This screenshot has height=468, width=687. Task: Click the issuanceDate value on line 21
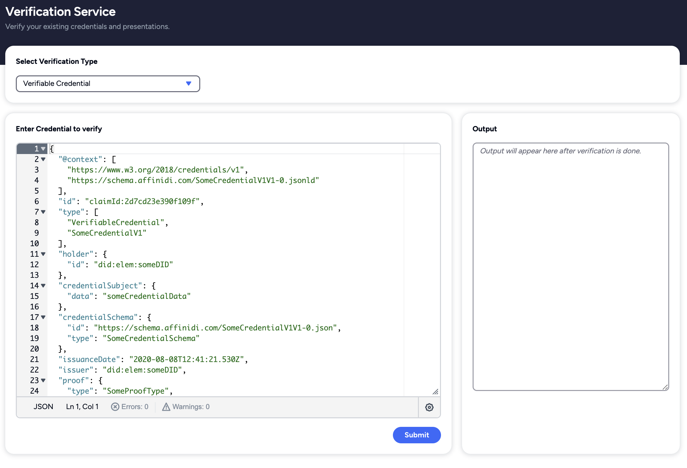coord(186,359)
